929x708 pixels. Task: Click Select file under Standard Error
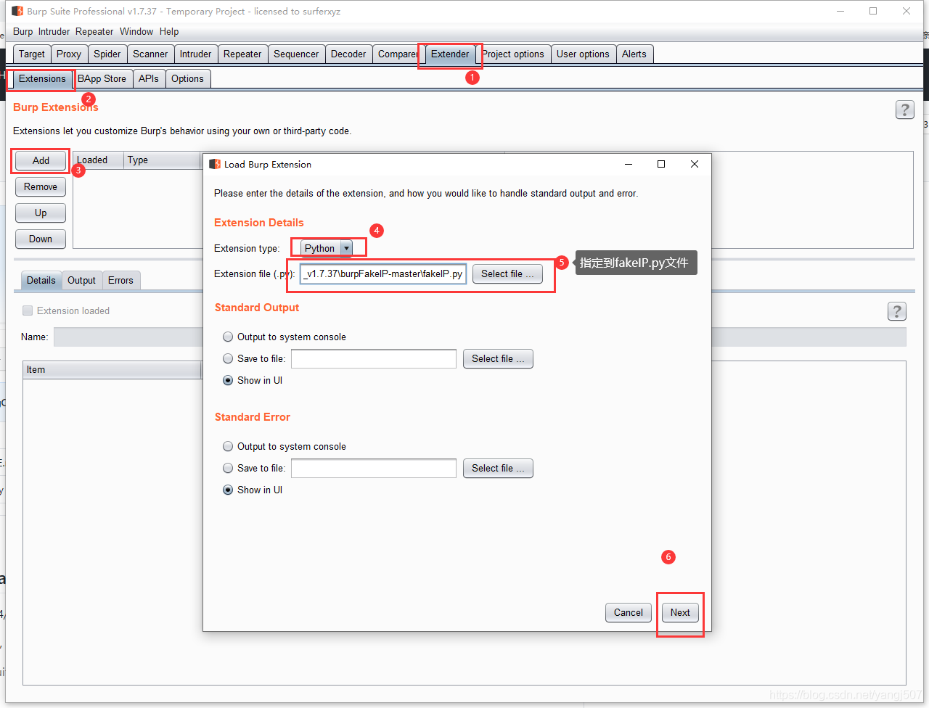point(498,468)
